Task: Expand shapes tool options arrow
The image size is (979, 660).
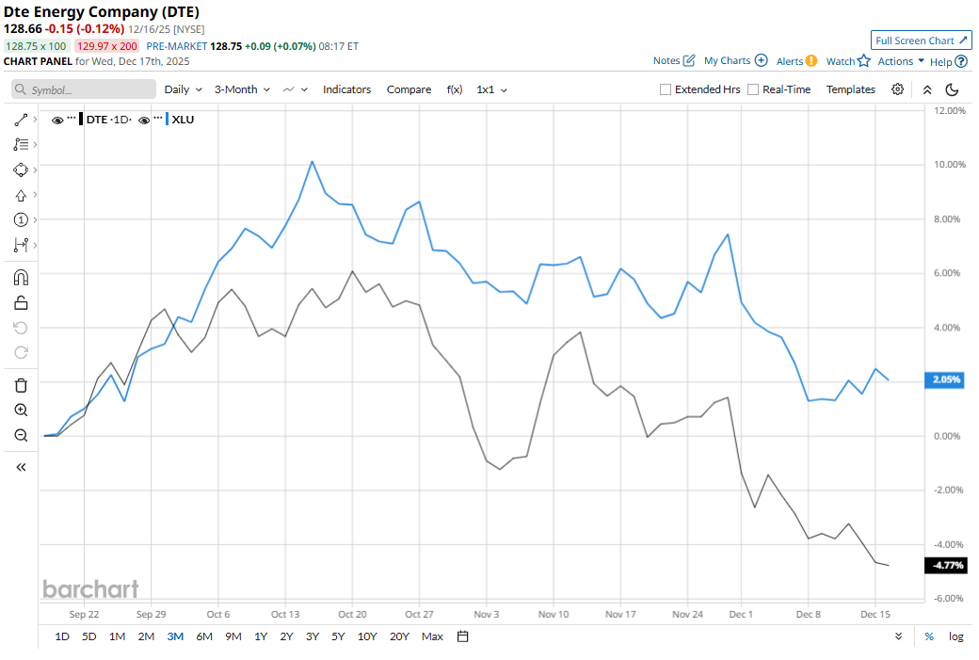Action: pyautogui.click(x=35, y=169)
